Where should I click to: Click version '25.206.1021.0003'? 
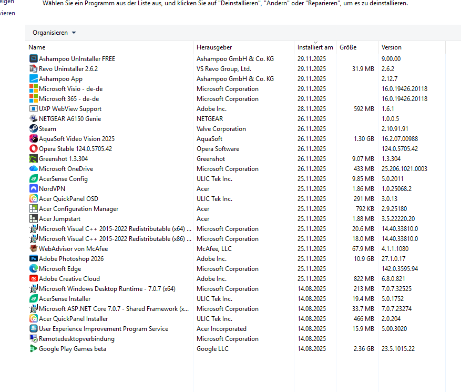pos(404,169)
